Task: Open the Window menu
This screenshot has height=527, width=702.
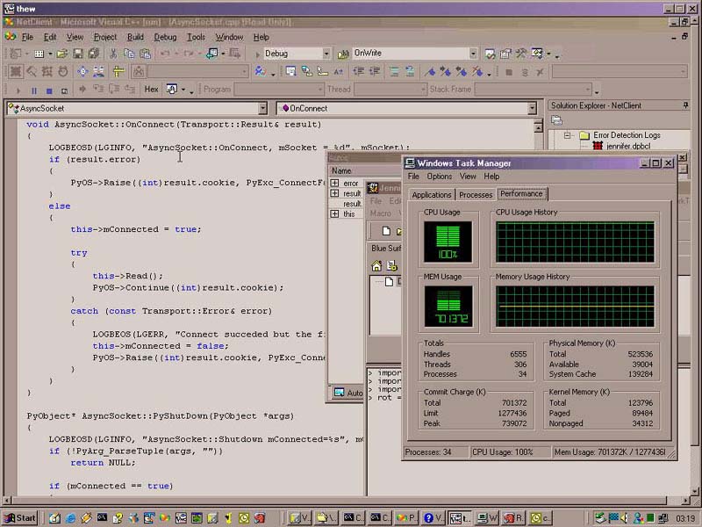Action: [229, 37]
